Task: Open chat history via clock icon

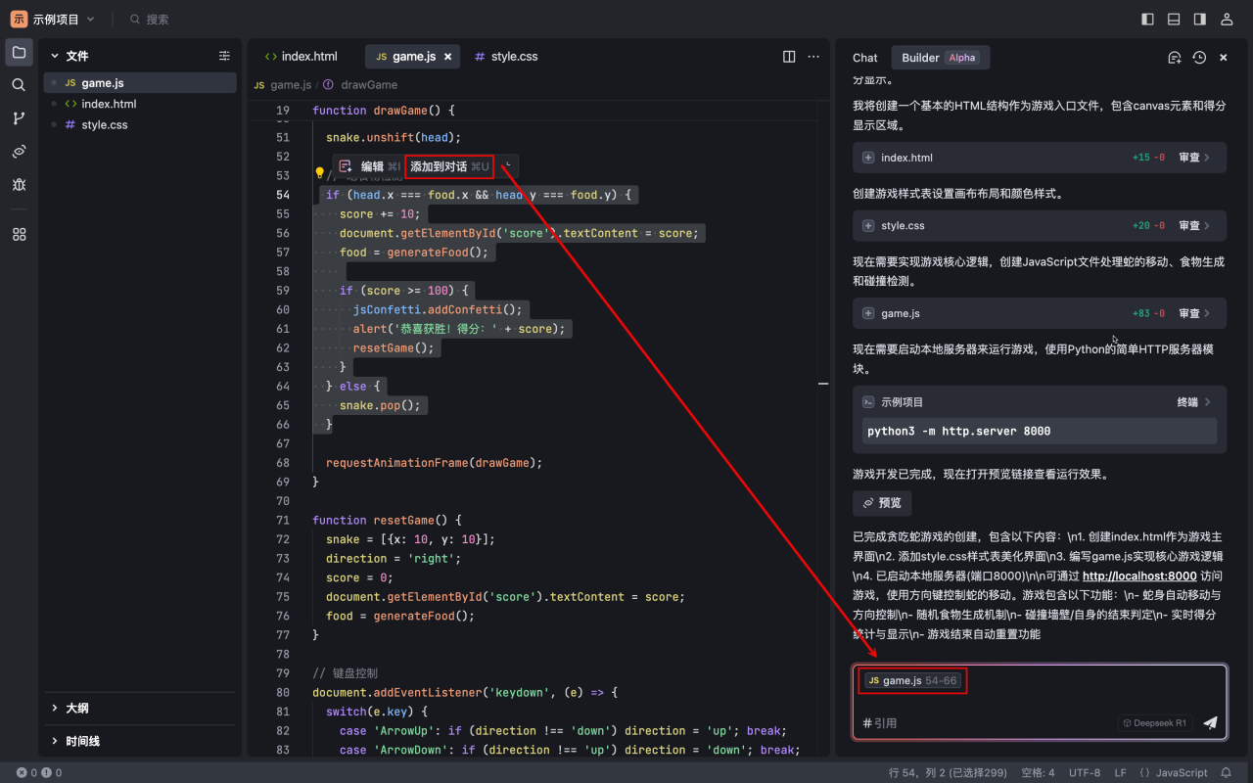Action: pos(1199,57)
